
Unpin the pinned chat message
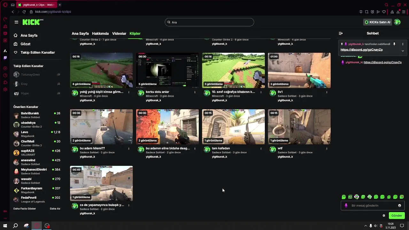[394, 44]
